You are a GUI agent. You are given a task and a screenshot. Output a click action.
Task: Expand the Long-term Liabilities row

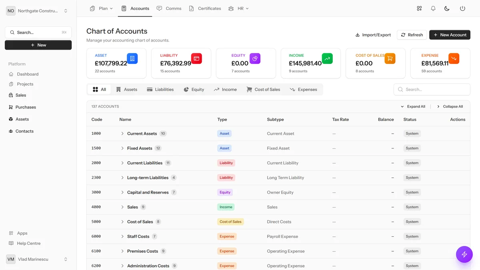122,178
